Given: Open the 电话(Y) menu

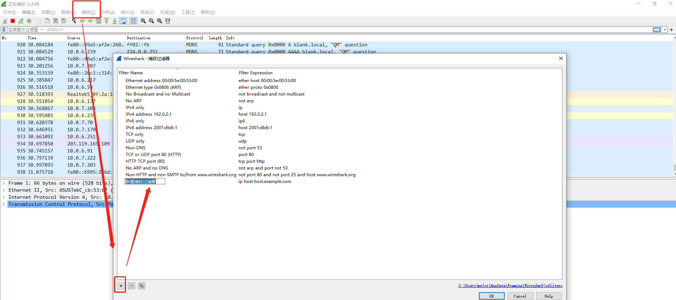Looking at the screenshot, I should point(147,12).
